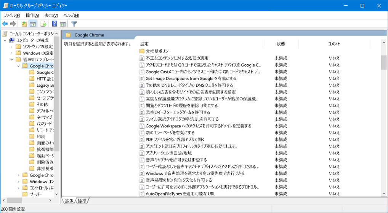Select the 印刷 folder in tree
Image resolution: width=388 pixels, height=213 pixels.
point(37,137)
